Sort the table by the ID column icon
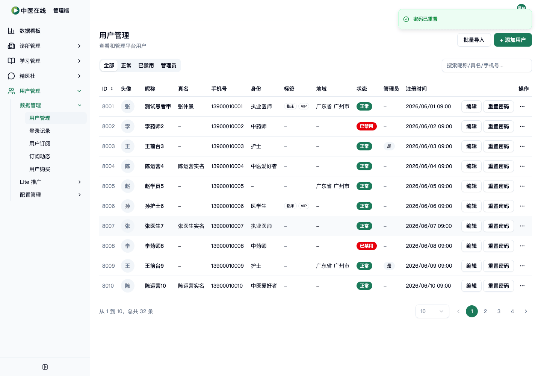Viewport: 541px width, 376px height. 112,89
